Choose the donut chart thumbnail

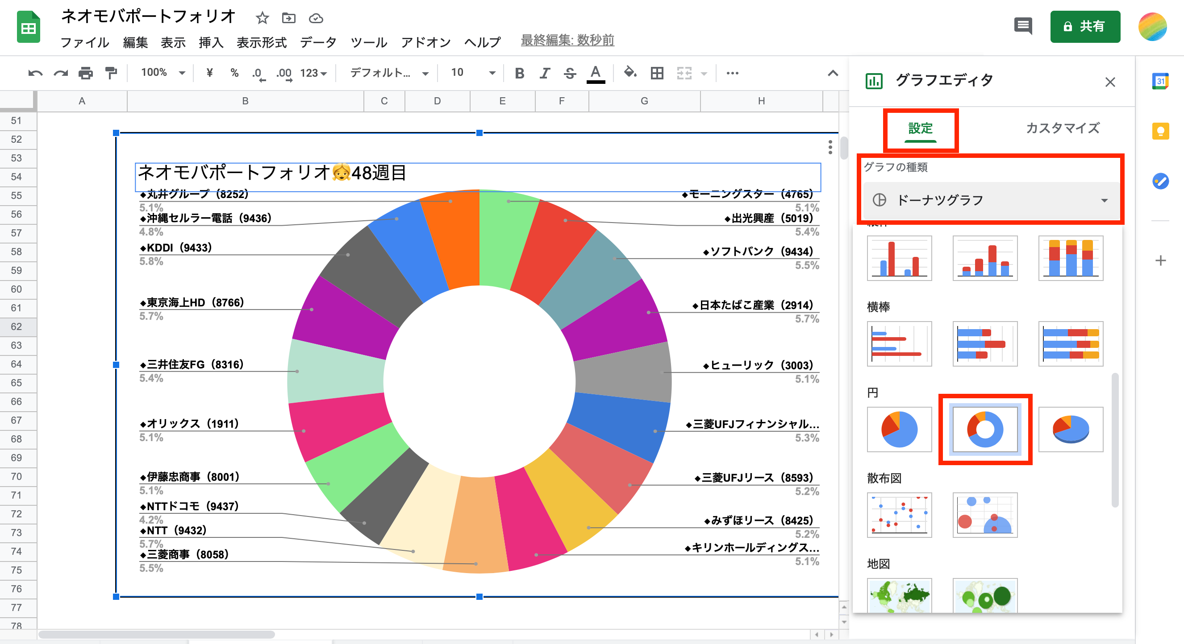click(x=985, y=429)
